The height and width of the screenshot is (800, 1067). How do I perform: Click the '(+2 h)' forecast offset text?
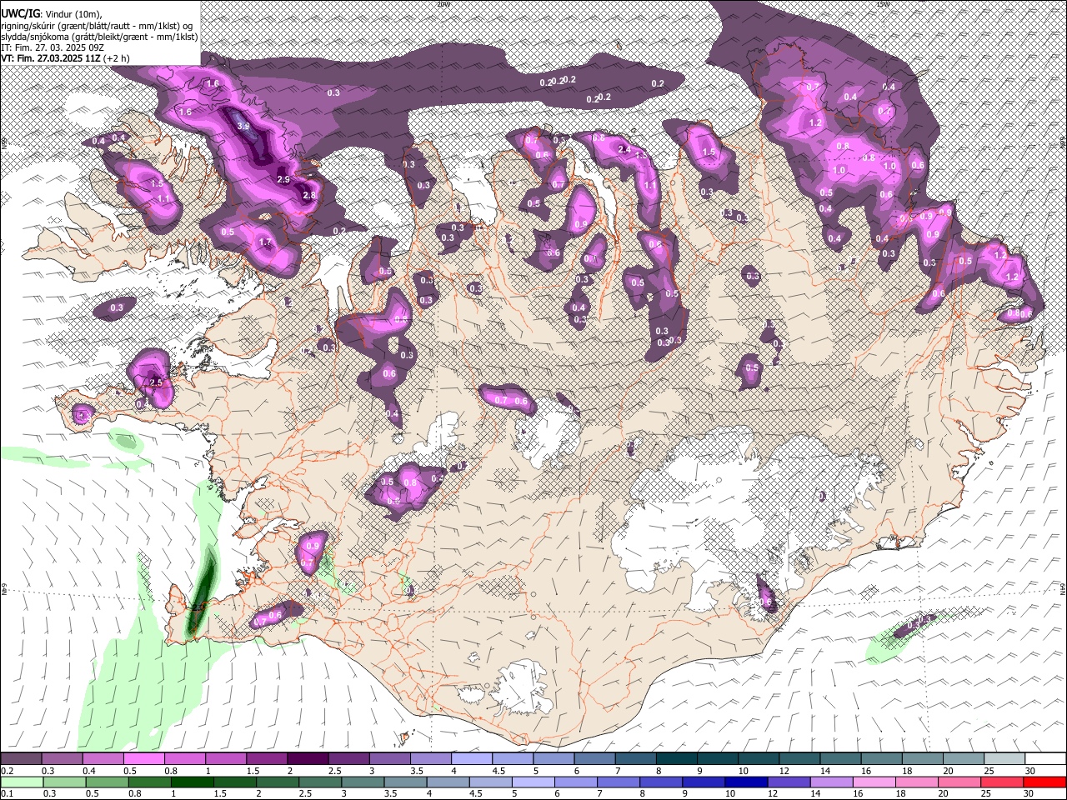[x=116, y=58]
